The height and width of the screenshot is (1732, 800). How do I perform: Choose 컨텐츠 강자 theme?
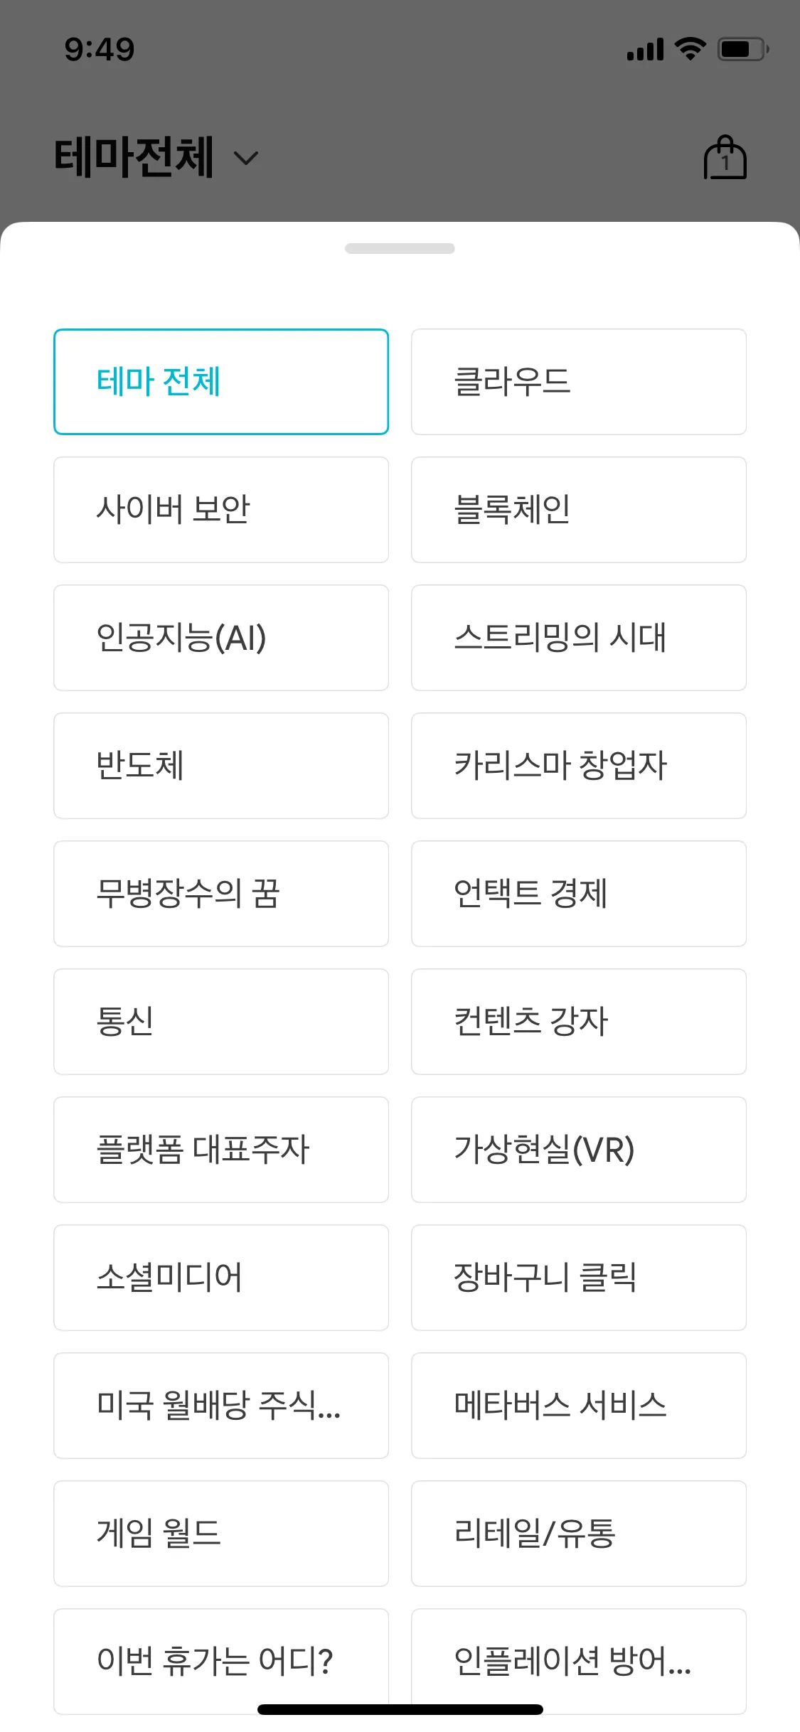pos(578,1022)
